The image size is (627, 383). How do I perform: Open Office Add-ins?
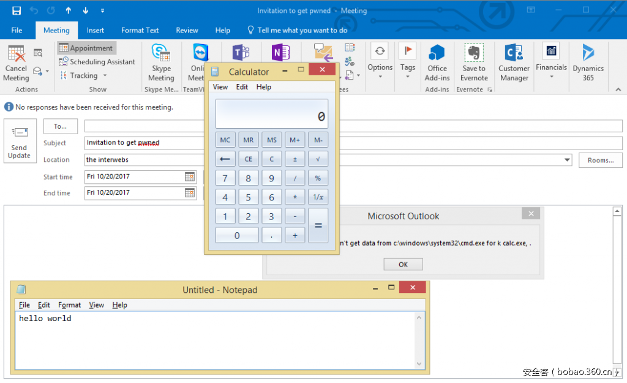click(x=437, y=54)
